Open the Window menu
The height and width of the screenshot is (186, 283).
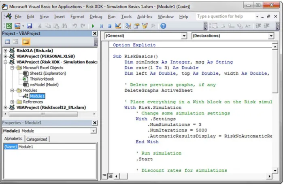point(166,17)
